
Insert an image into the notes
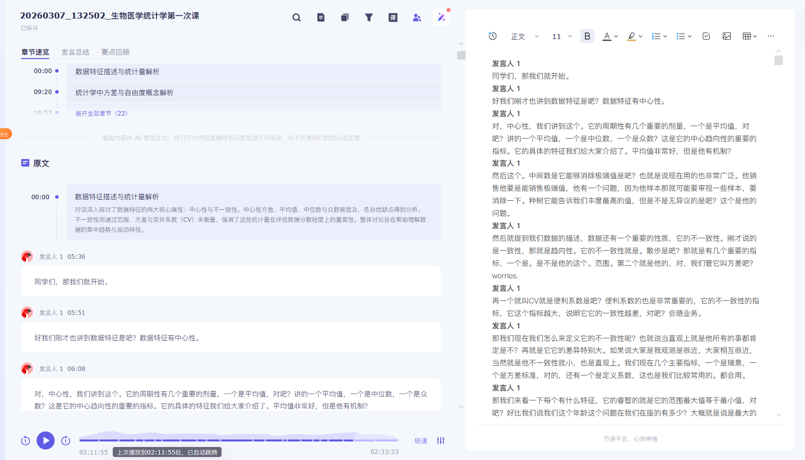pyautogui.click(x=727, y=36)
